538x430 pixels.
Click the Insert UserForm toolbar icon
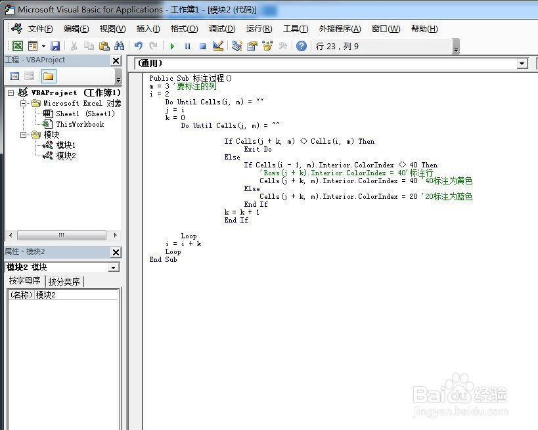click(x=33, y=46)
